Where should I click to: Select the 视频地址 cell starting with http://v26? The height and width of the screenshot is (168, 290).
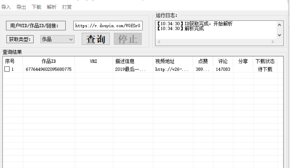click(x=172, y=69)
